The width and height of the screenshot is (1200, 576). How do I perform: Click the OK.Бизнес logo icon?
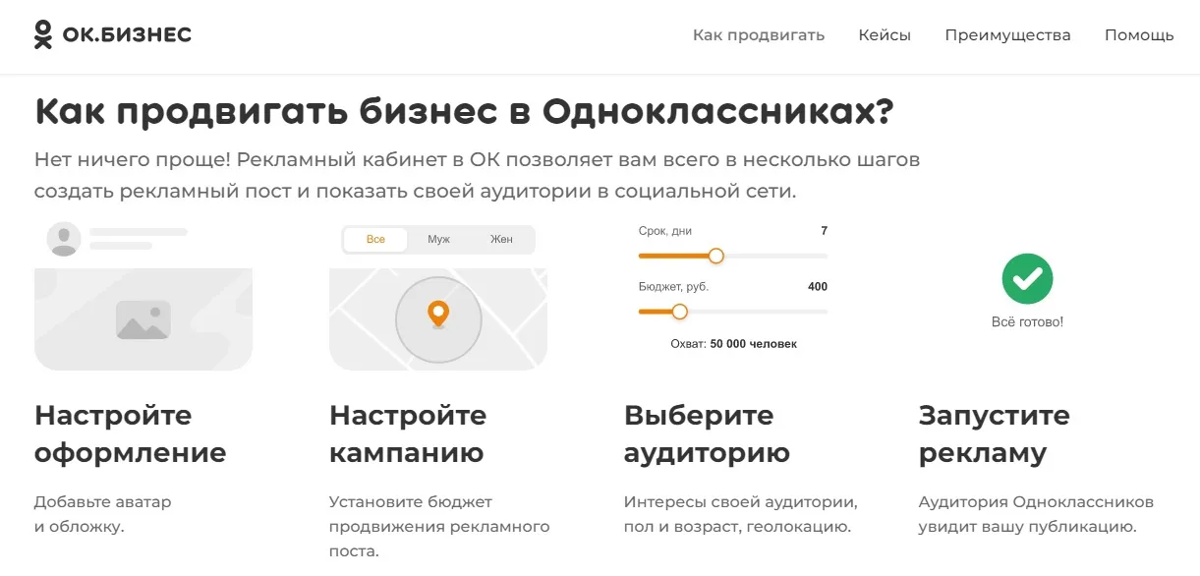[x=43, y=34]
